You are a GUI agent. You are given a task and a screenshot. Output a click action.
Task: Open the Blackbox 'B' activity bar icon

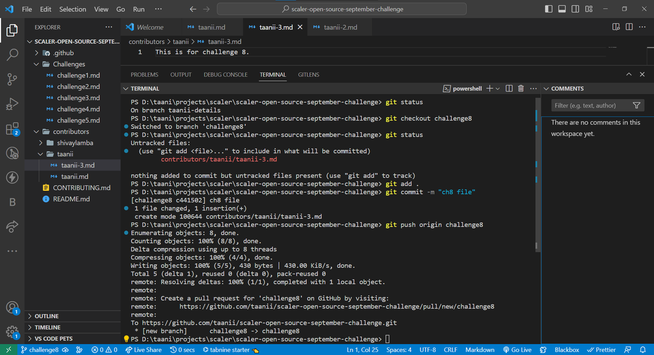pos(12,202)
